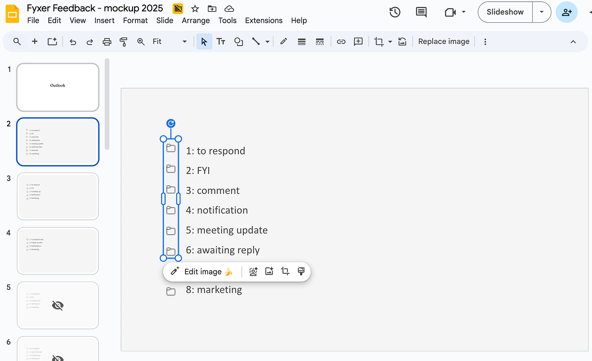Click generate image icon in floating toolbar

(269, 271)
